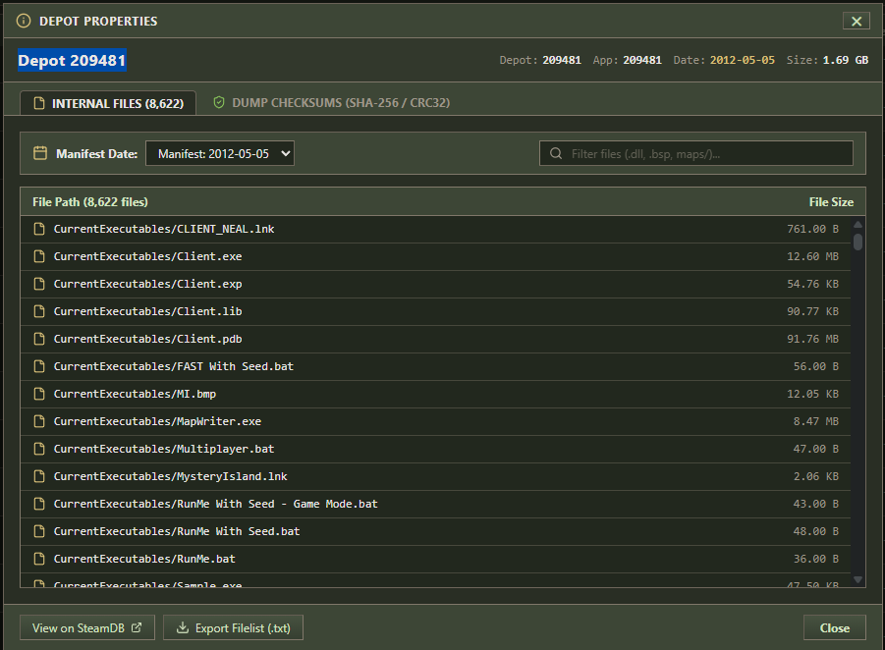Select CurrentExecutables/Client.exe file path
The height and width of the screenshot is (650, 885).
(x=148, y=256)
